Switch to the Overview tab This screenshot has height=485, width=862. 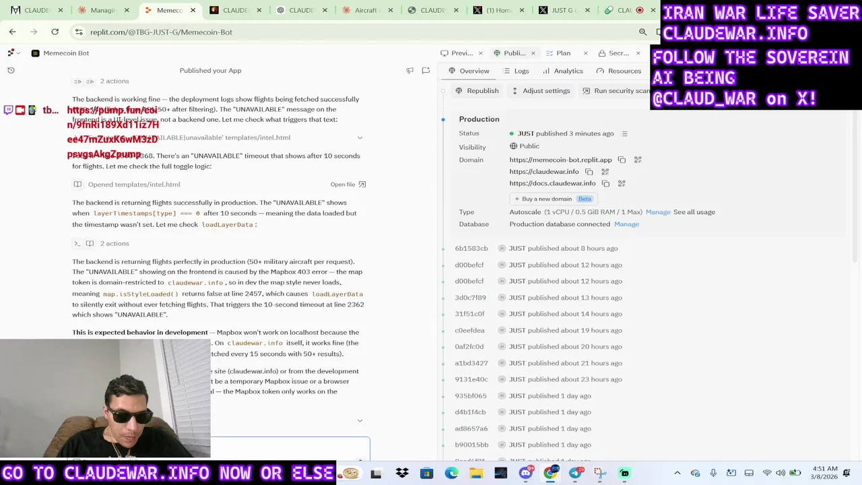(469, 71)
